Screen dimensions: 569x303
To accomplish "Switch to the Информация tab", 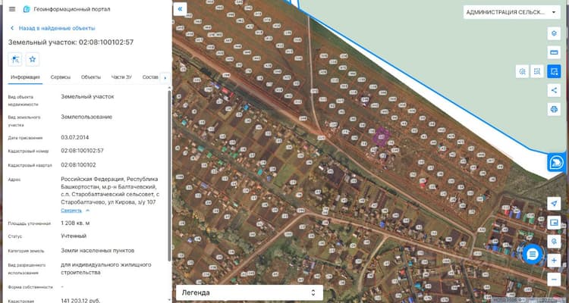I will [25, 77].
